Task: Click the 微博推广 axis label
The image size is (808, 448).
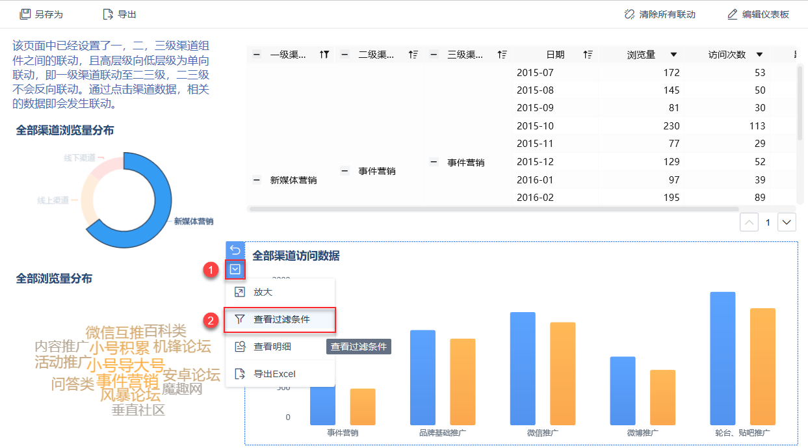Action: coord(642,432)
